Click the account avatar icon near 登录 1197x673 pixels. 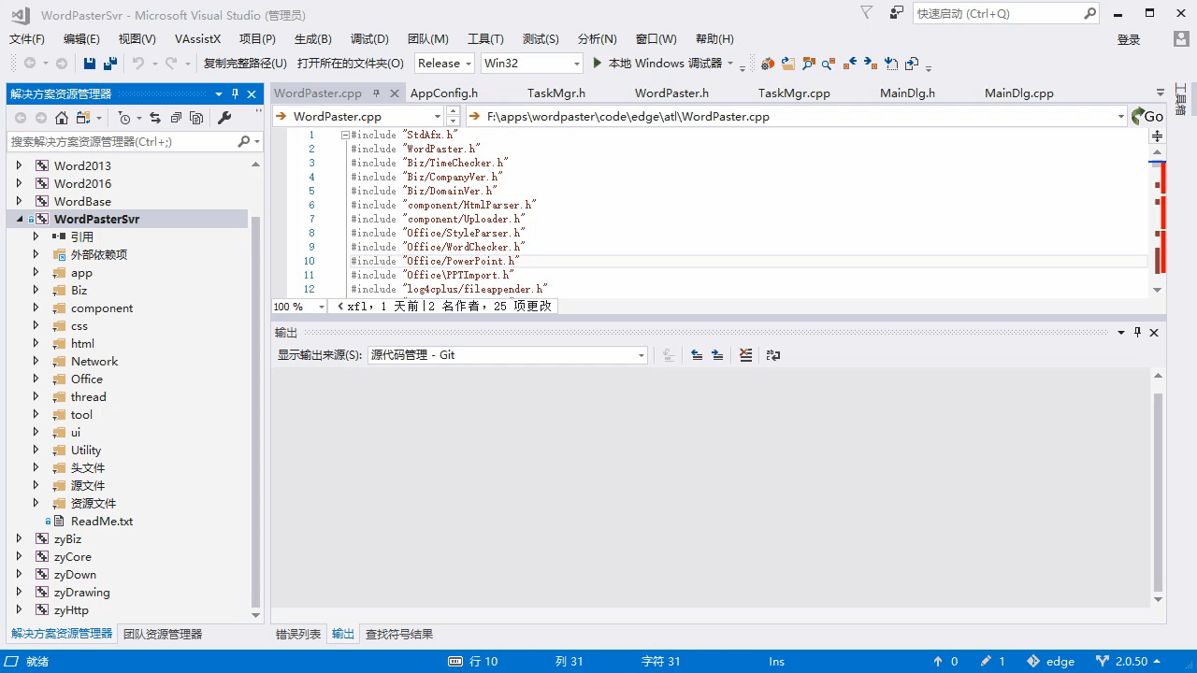(x=1182, y=39)
